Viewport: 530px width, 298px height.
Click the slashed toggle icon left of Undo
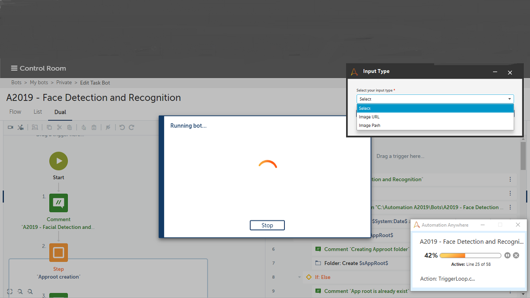108,127
